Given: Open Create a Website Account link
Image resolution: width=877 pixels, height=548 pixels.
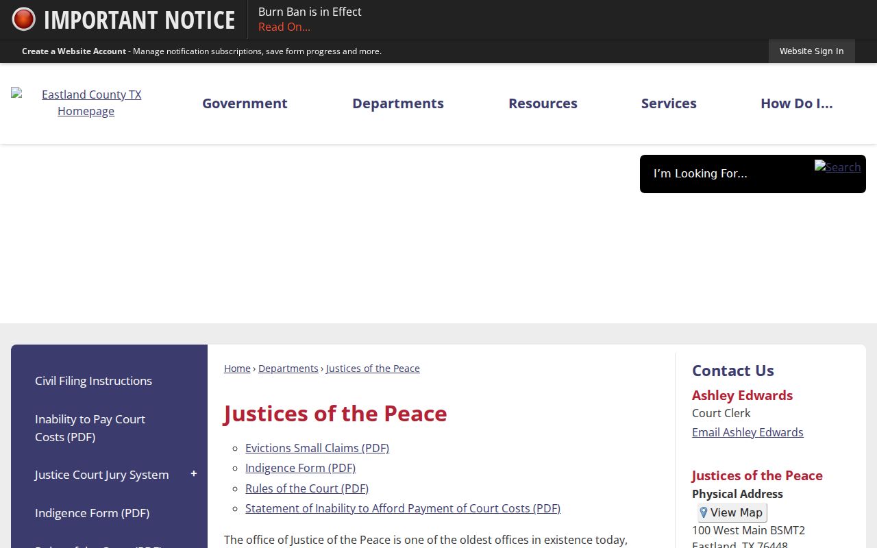Looking at the screenshot, I should pos(74,51).
